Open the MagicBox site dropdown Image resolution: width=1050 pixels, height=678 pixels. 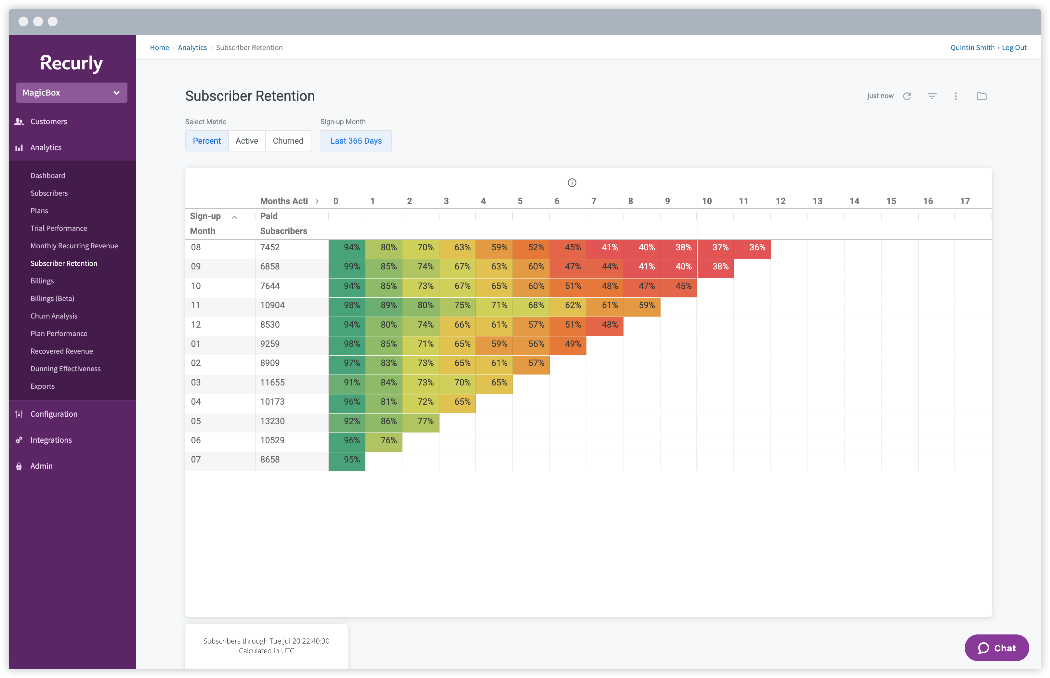pyautogui.click(x=72, y=92)
